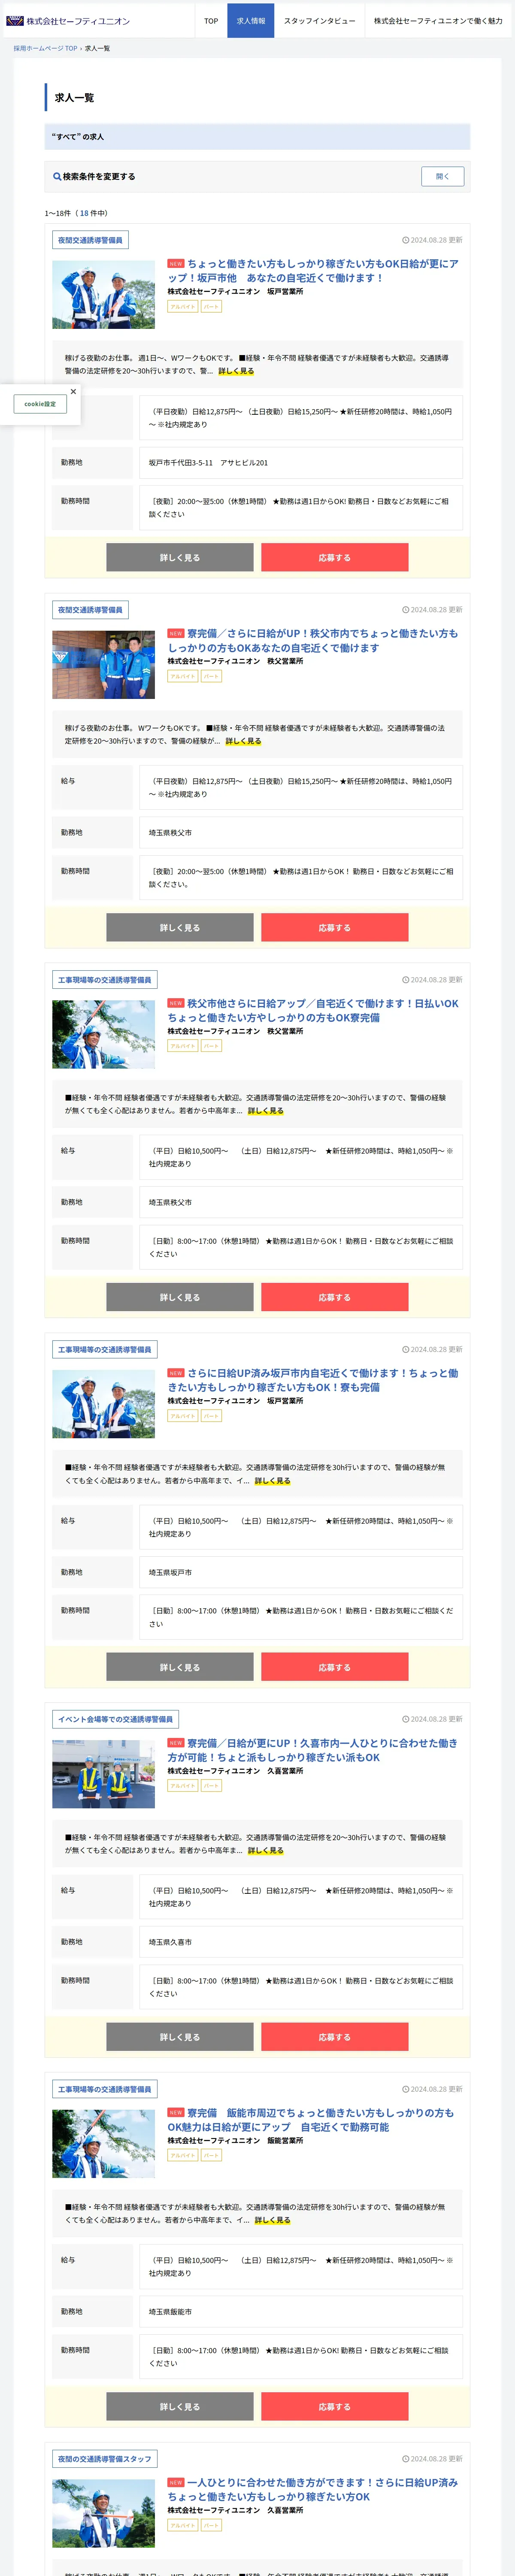Viewport: 515px width, 2576px height.
Task: Click gray 詳しく見る button for 埼玉県坂戸市 day job
Action: 180,1668
